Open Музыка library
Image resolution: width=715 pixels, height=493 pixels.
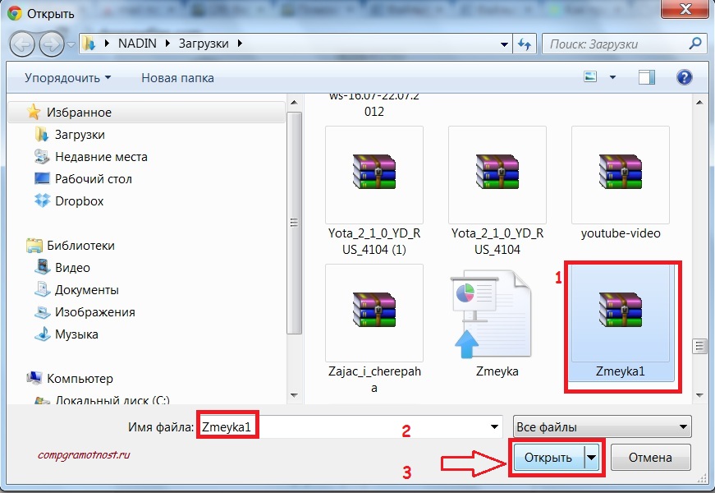[x=76, y=334]
